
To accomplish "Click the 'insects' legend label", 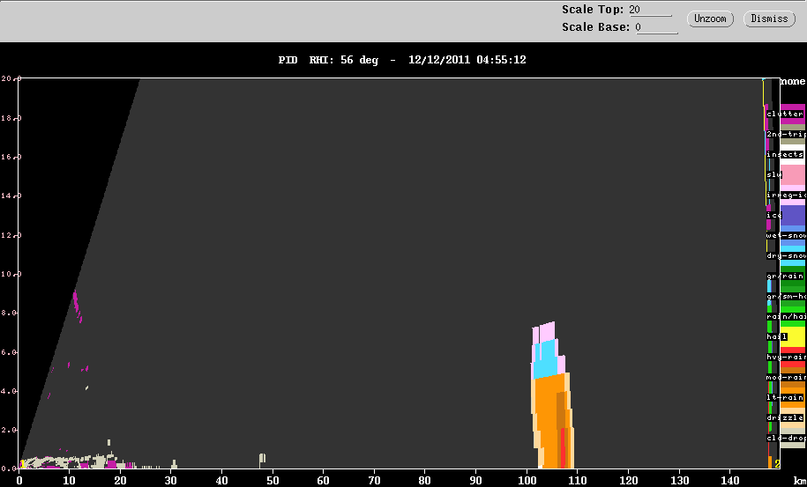I will pyautogui.click(x=785, y=155).
